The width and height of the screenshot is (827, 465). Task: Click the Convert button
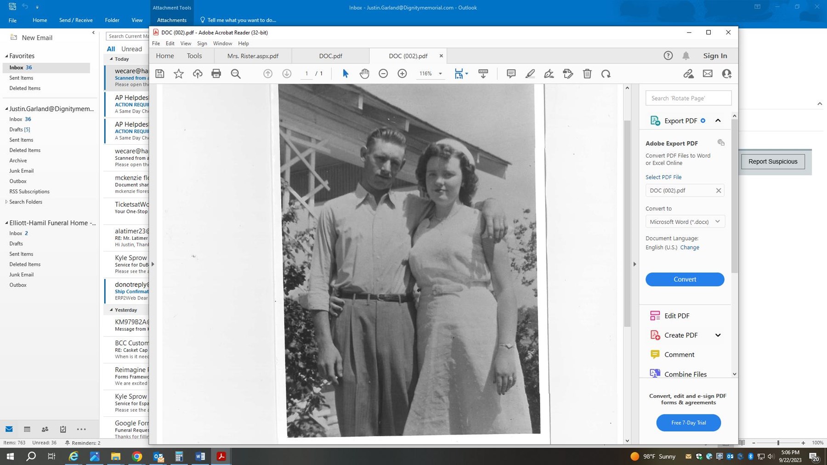tap(684, 279)
